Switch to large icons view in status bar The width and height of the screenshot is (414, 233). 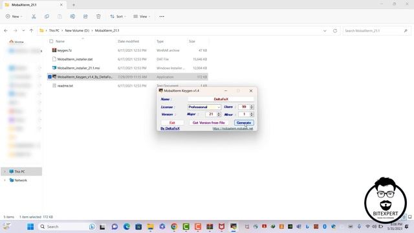click(409, 217)
